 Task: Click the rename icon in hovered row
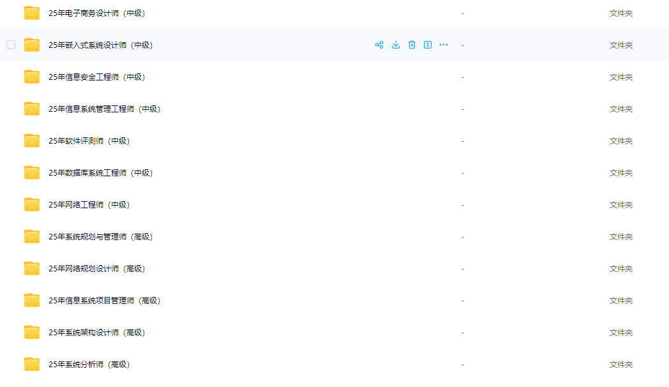tap(428, 45)
